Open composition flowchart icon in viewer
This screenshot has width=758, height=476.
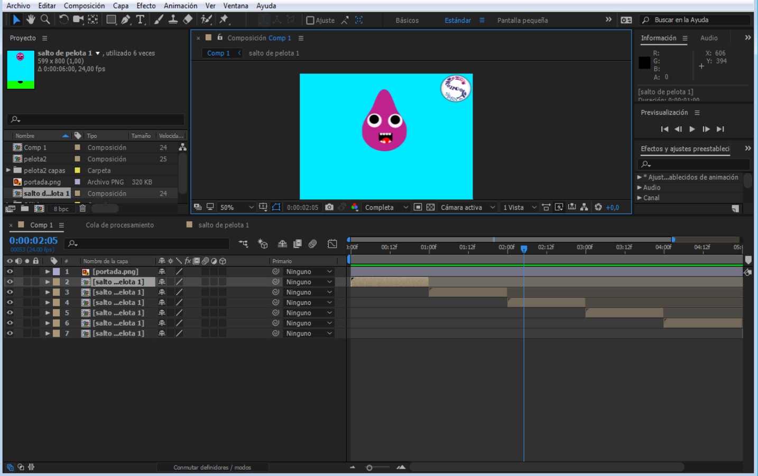[584, 207]
